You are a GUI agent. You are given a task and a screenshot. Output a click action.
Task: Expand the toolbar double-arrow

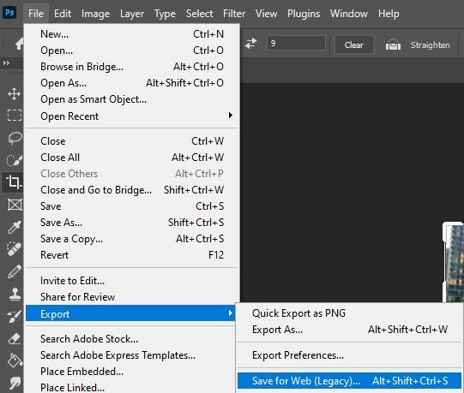coord(6,63)
